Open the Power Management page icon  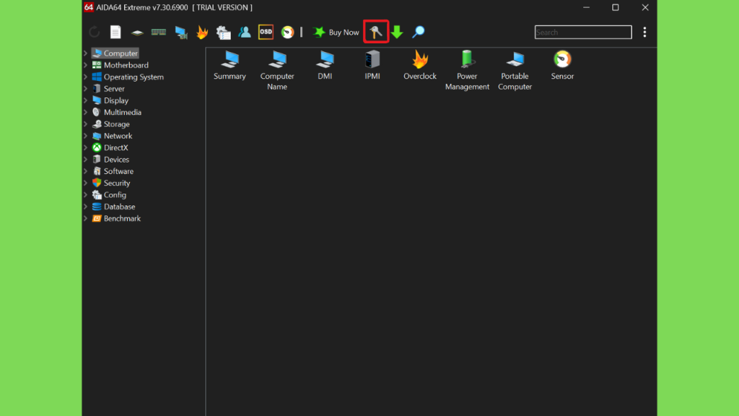coord(467,70)
